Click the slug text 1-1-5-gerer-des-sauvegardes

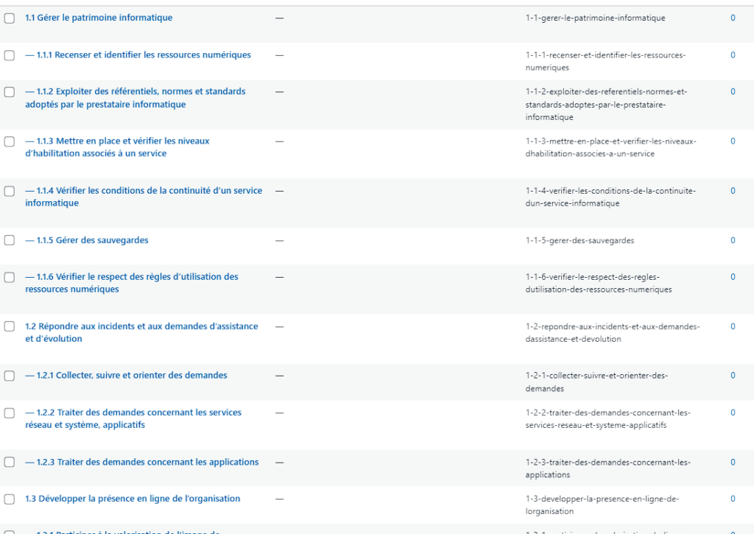coord(579,240)
